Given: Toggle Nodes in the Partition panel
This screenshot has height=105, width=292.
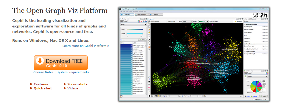Looking at the screenshot, I should click(246, 73).
